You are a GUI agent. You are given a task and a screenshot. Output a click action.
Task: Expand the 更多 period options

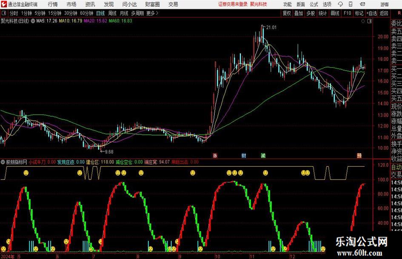coord(152,13)
